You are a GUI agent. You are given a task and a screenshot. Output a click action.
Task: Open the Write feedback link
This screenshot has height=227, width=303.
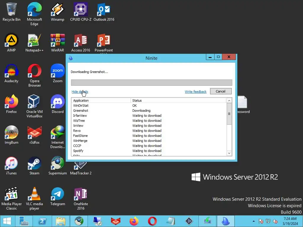click(196, 92)
